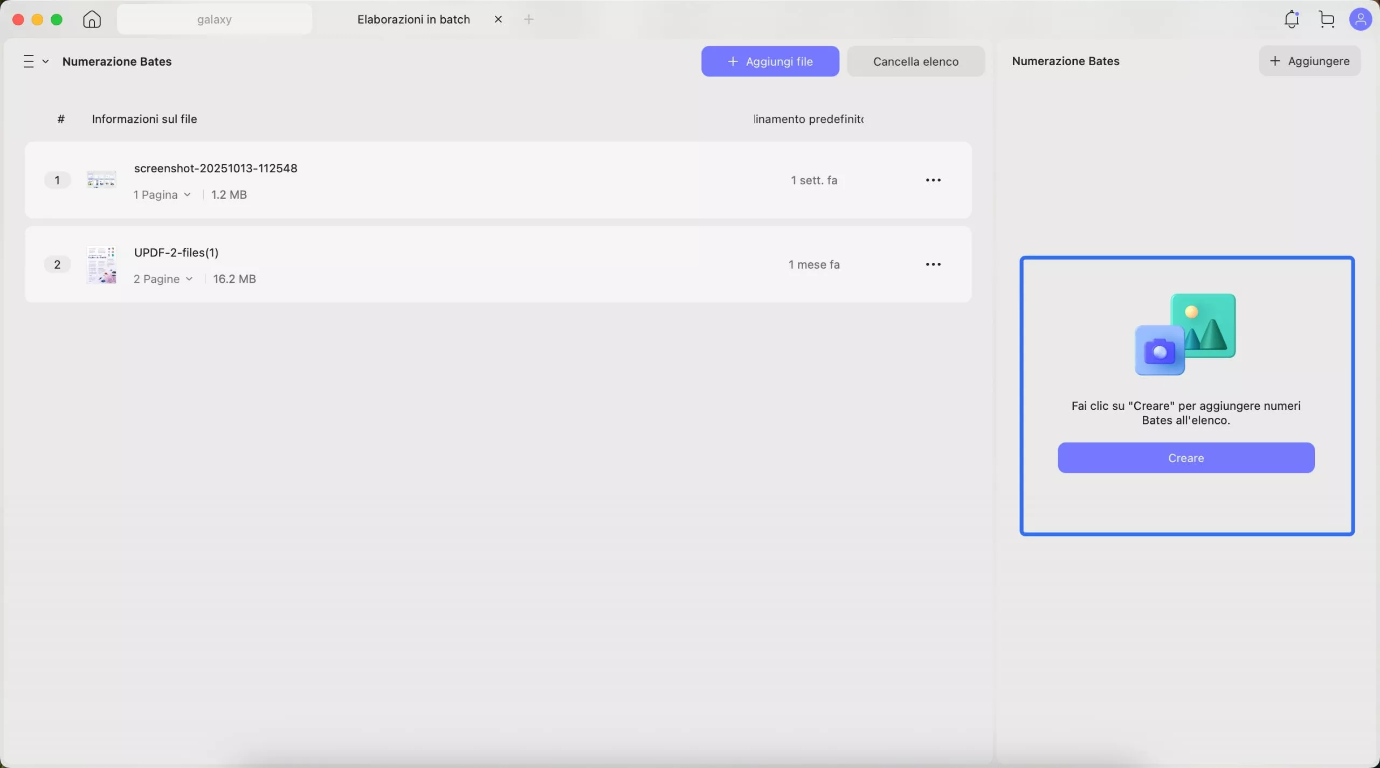Image resolution: width=1380 pixels, height=768 pixels.
Task: Open the shopping cart icon
Action: click(x=1327, y=19)
